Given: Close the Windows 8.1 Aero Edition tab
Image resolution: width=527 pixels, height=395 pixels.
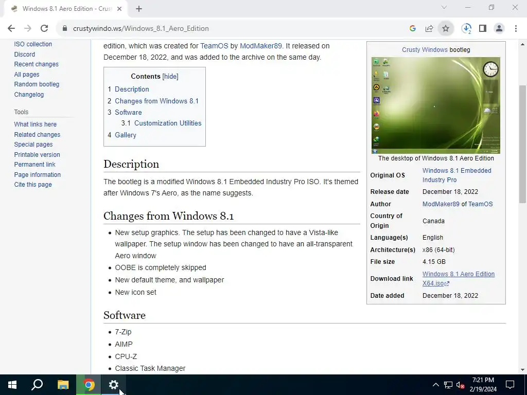Looking at the screenshot, I should (119, 9).
